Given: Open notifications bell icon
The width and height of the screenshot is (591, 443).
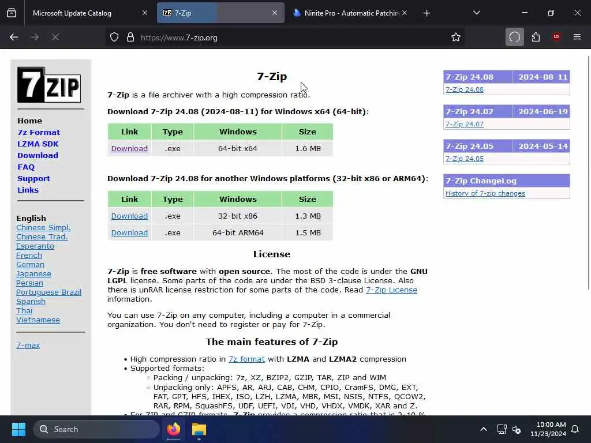Looking at the screenshot, I should (575, 429).
